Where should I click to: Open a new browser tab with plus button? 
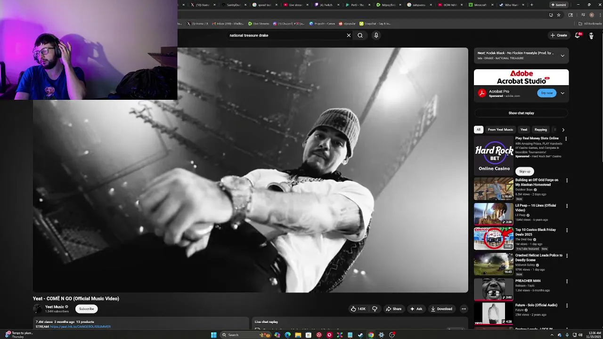[x=531, y=5]
